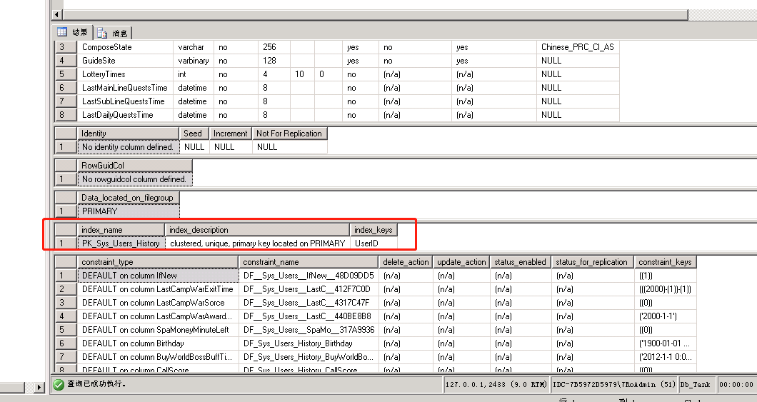Click the Chinese_PRC_CI_AS collation cell
The image size is (757, 402).
(578, 47)
